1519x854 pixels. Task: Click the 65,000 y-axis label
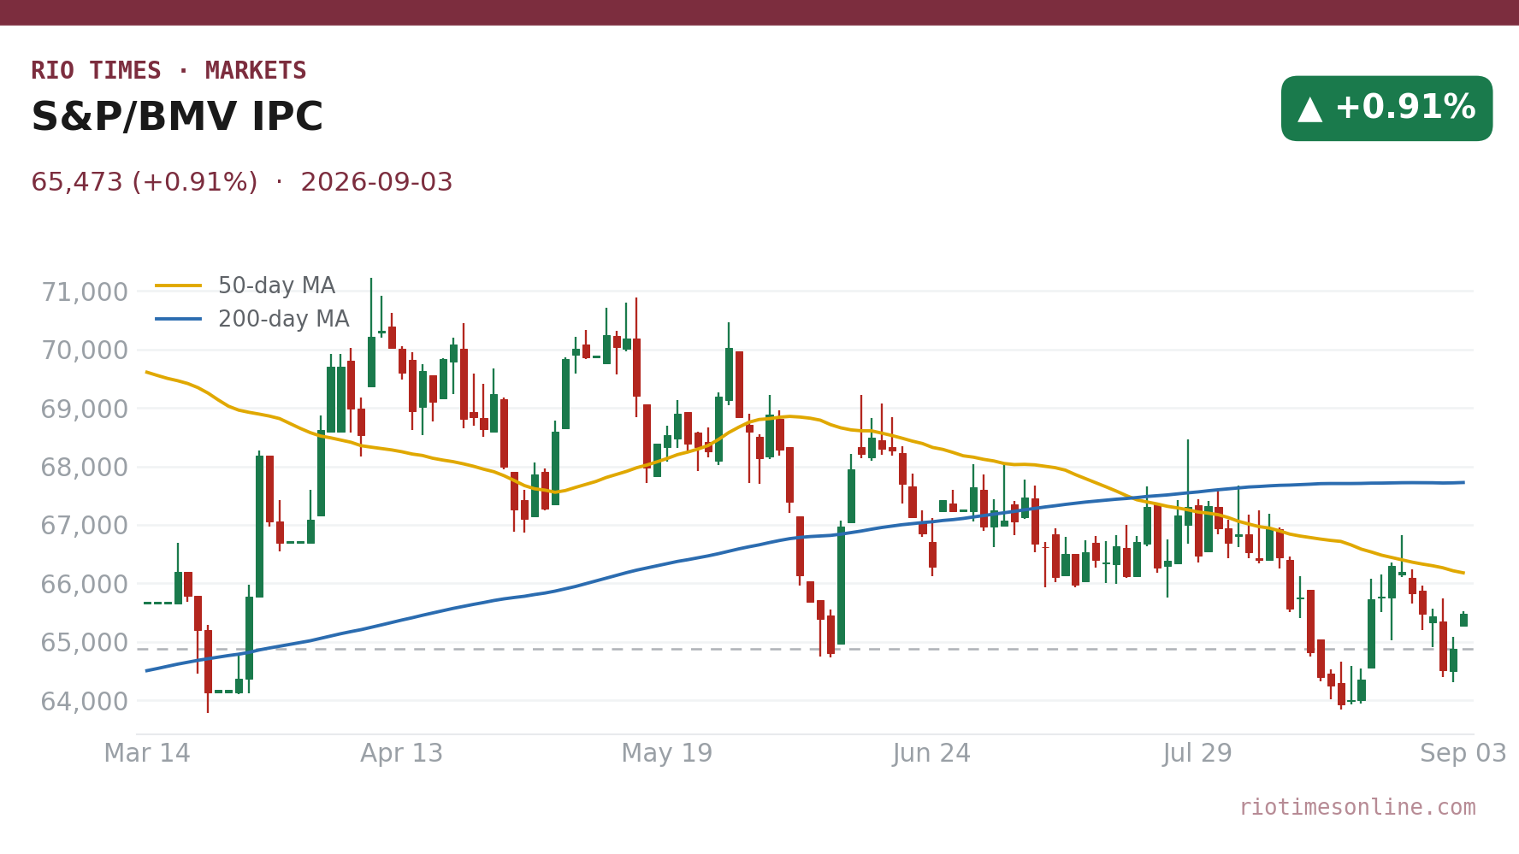pyautogui.click(x=85, y=643)
